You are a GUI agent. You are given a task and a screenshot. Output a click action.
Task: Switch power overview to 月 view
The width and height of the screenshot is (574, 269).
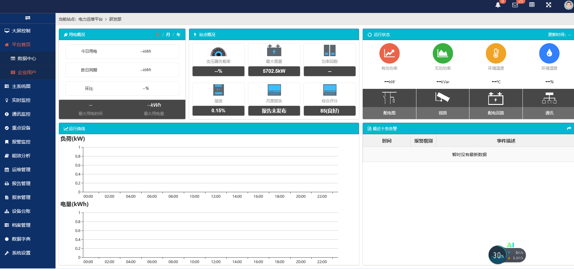168,35
